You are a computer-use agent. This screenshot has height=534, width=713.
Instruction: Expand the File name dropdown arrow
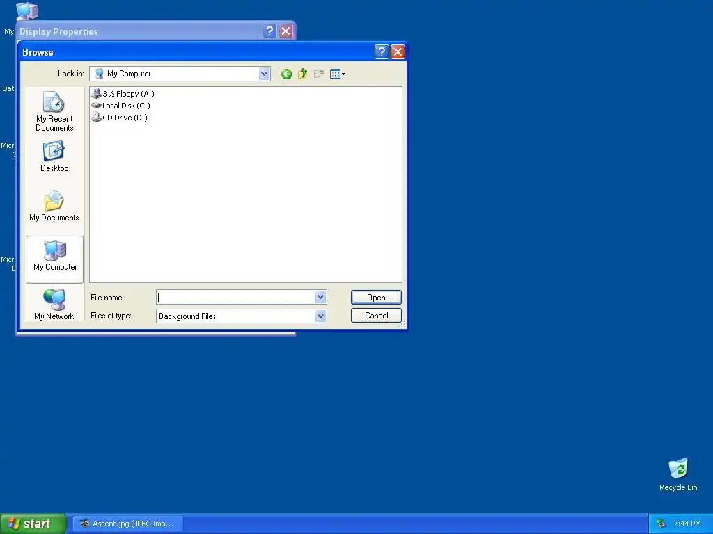320,297
